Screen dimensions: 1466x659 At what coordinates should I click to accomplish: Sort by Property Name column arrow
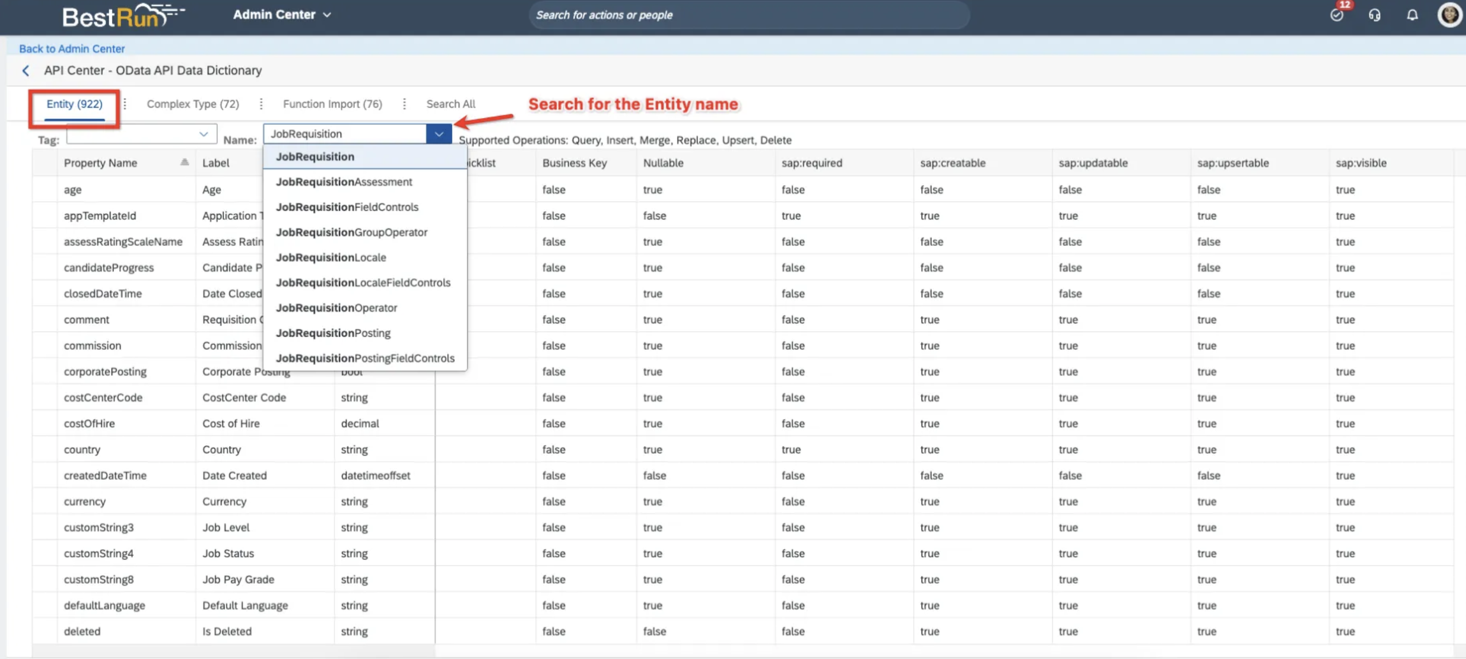click(x=184, y=162)
